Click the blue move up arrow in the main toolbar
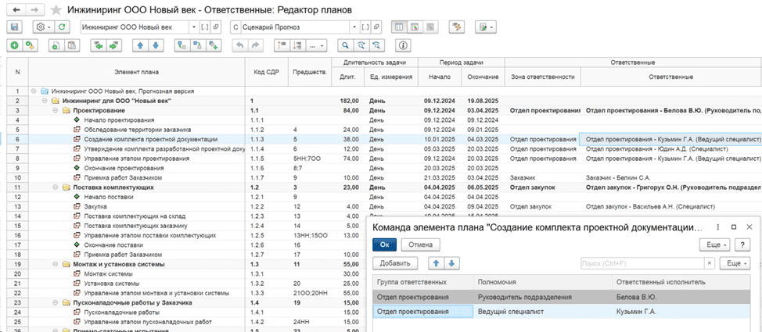 click(x=139, y=45)
